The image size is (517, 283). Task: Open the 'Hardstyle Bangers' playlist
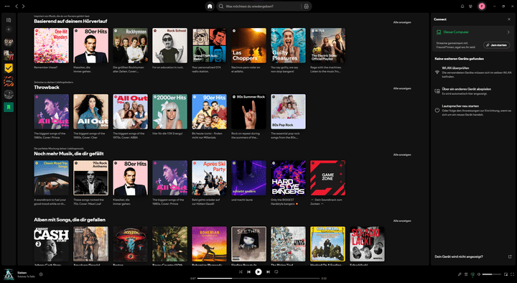click(288, 178)
